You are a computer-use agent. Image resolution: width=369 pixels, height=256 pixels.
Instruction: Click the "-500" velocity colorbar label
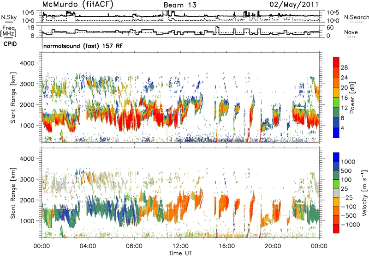[x=349, y=216]
